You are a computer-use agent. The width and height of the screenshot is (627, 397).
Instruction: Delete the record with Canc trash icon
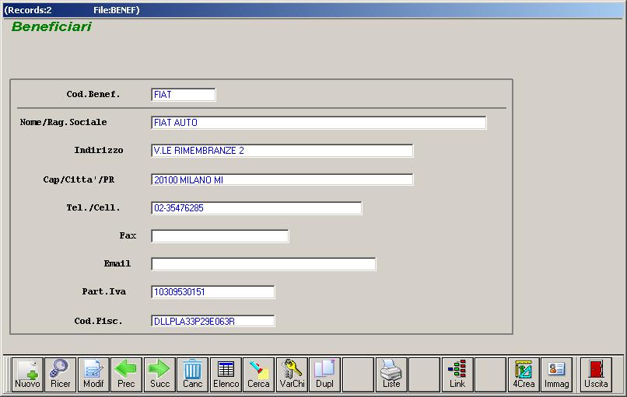[193, 374]
